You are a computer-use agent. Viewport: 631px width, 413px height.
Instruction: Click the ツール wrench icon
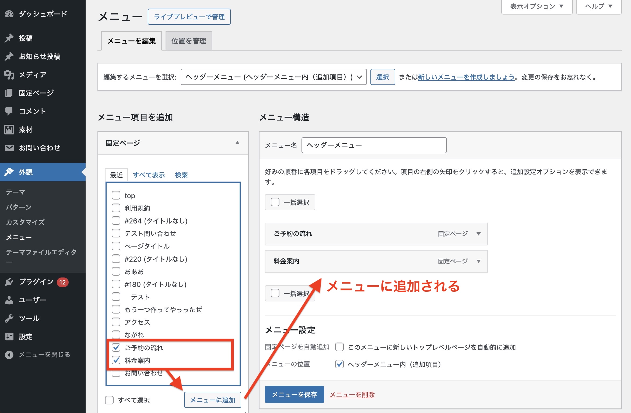pyautogui.click(x=9, y=318)
